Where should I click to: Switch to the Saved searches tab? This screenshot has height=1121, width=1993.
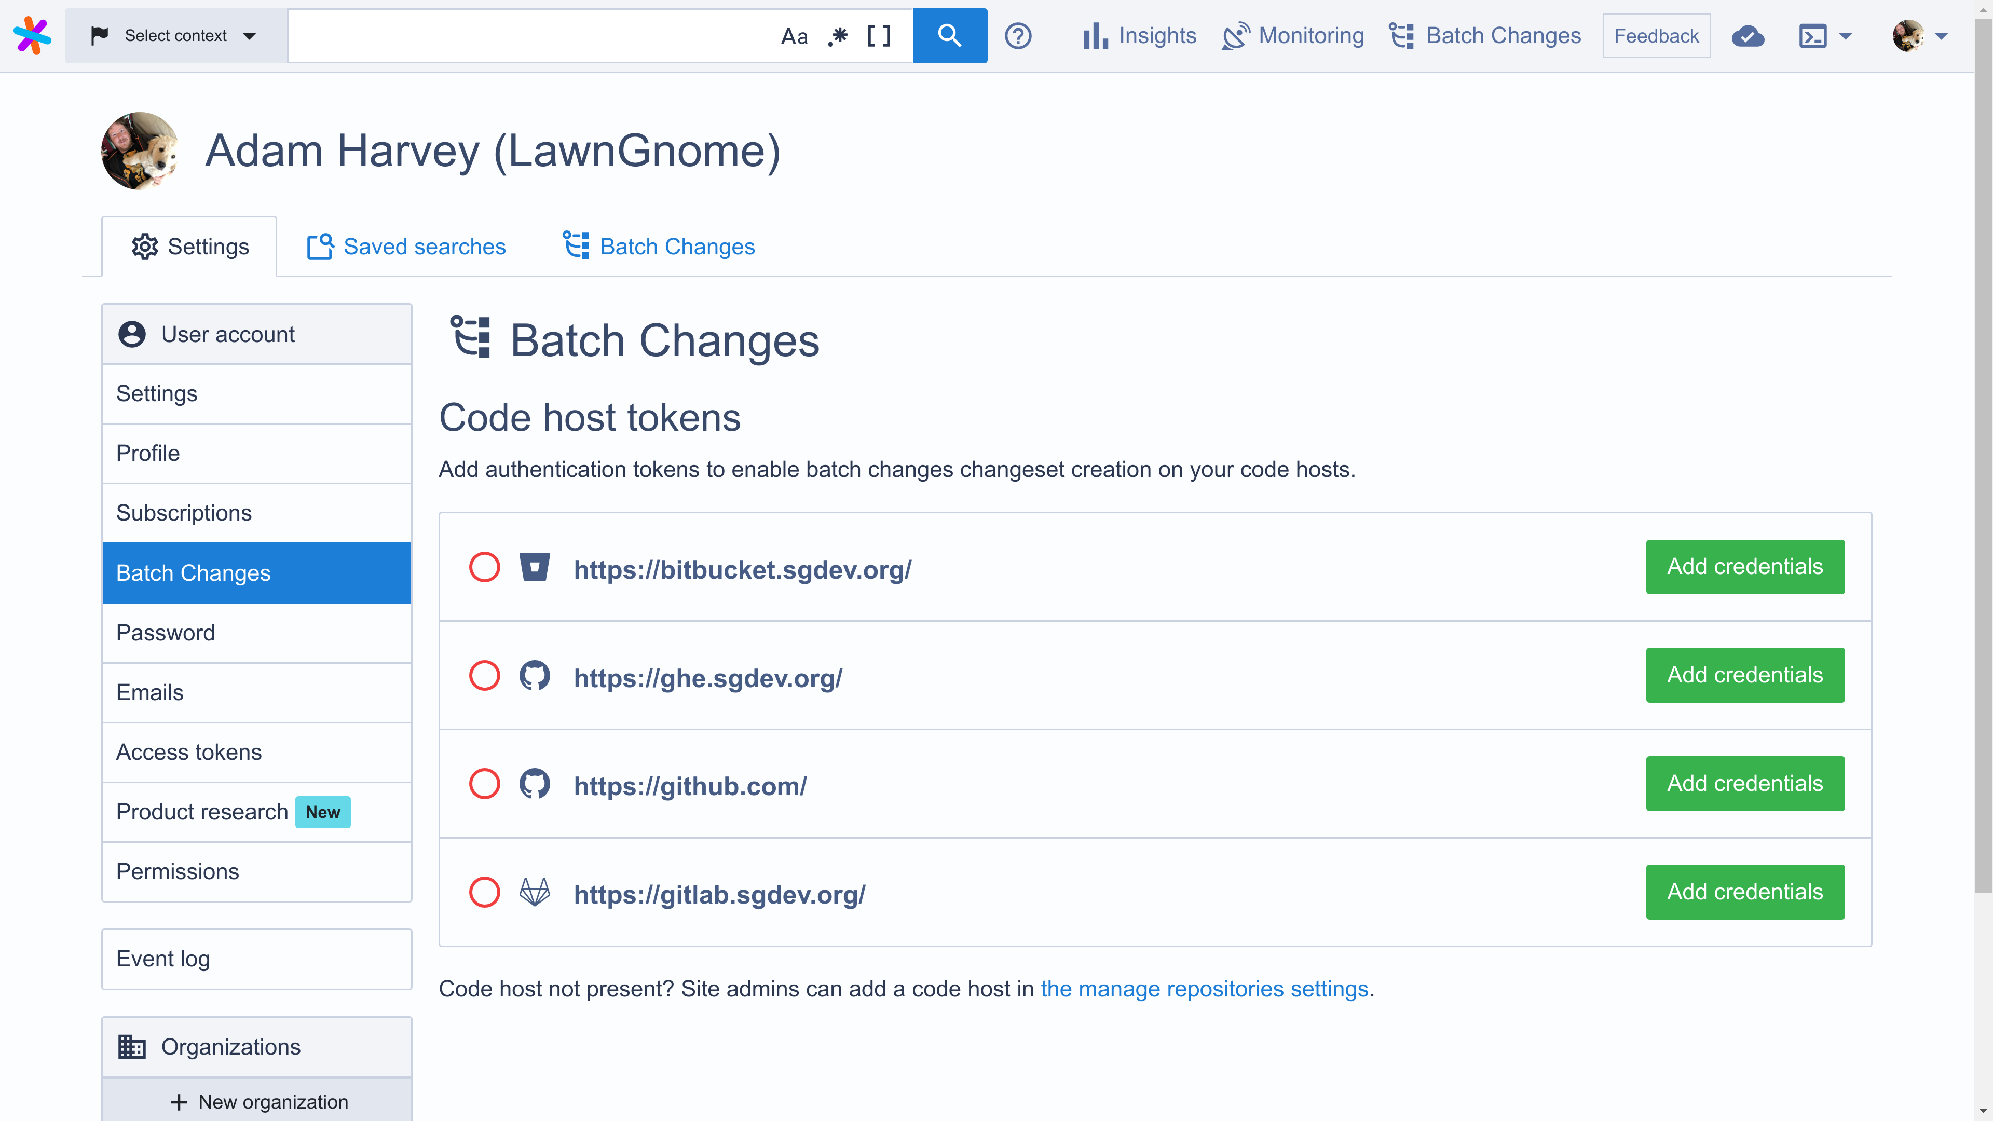[406, 247]
